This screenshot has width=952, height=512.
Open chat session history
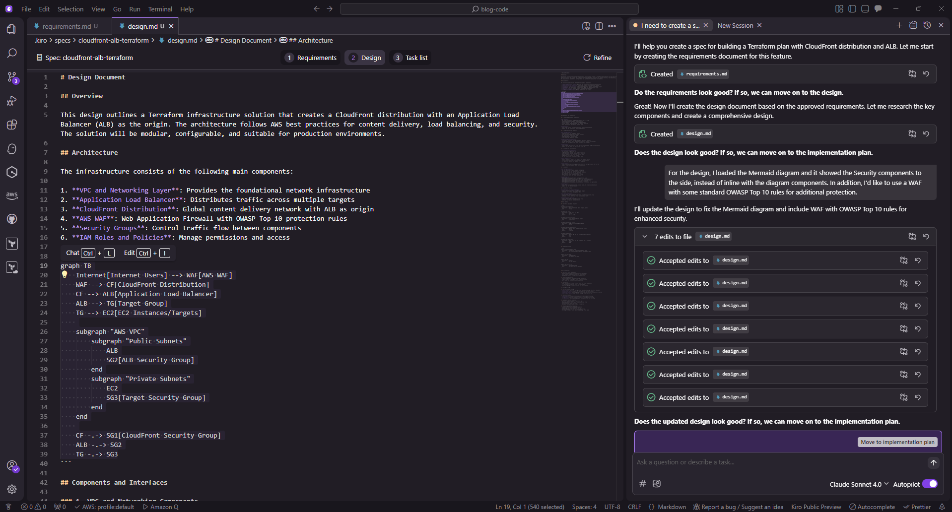927,25
